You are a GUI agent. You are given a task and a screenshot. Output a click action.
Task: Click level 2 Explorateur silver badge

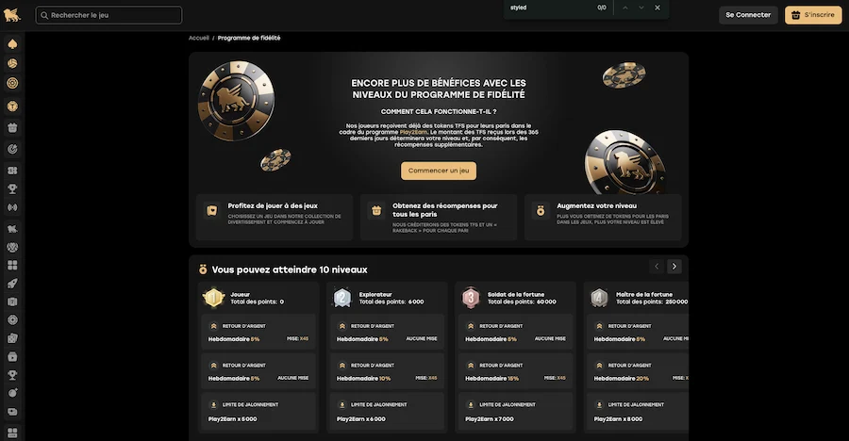pos(342,298)
